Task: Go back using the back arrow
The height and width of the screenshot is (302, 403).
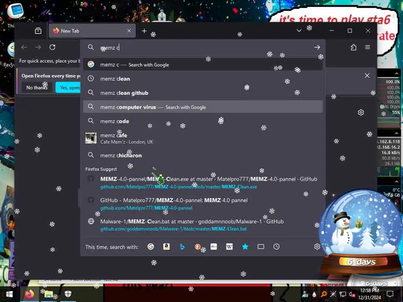Action: tap(24, 47)
